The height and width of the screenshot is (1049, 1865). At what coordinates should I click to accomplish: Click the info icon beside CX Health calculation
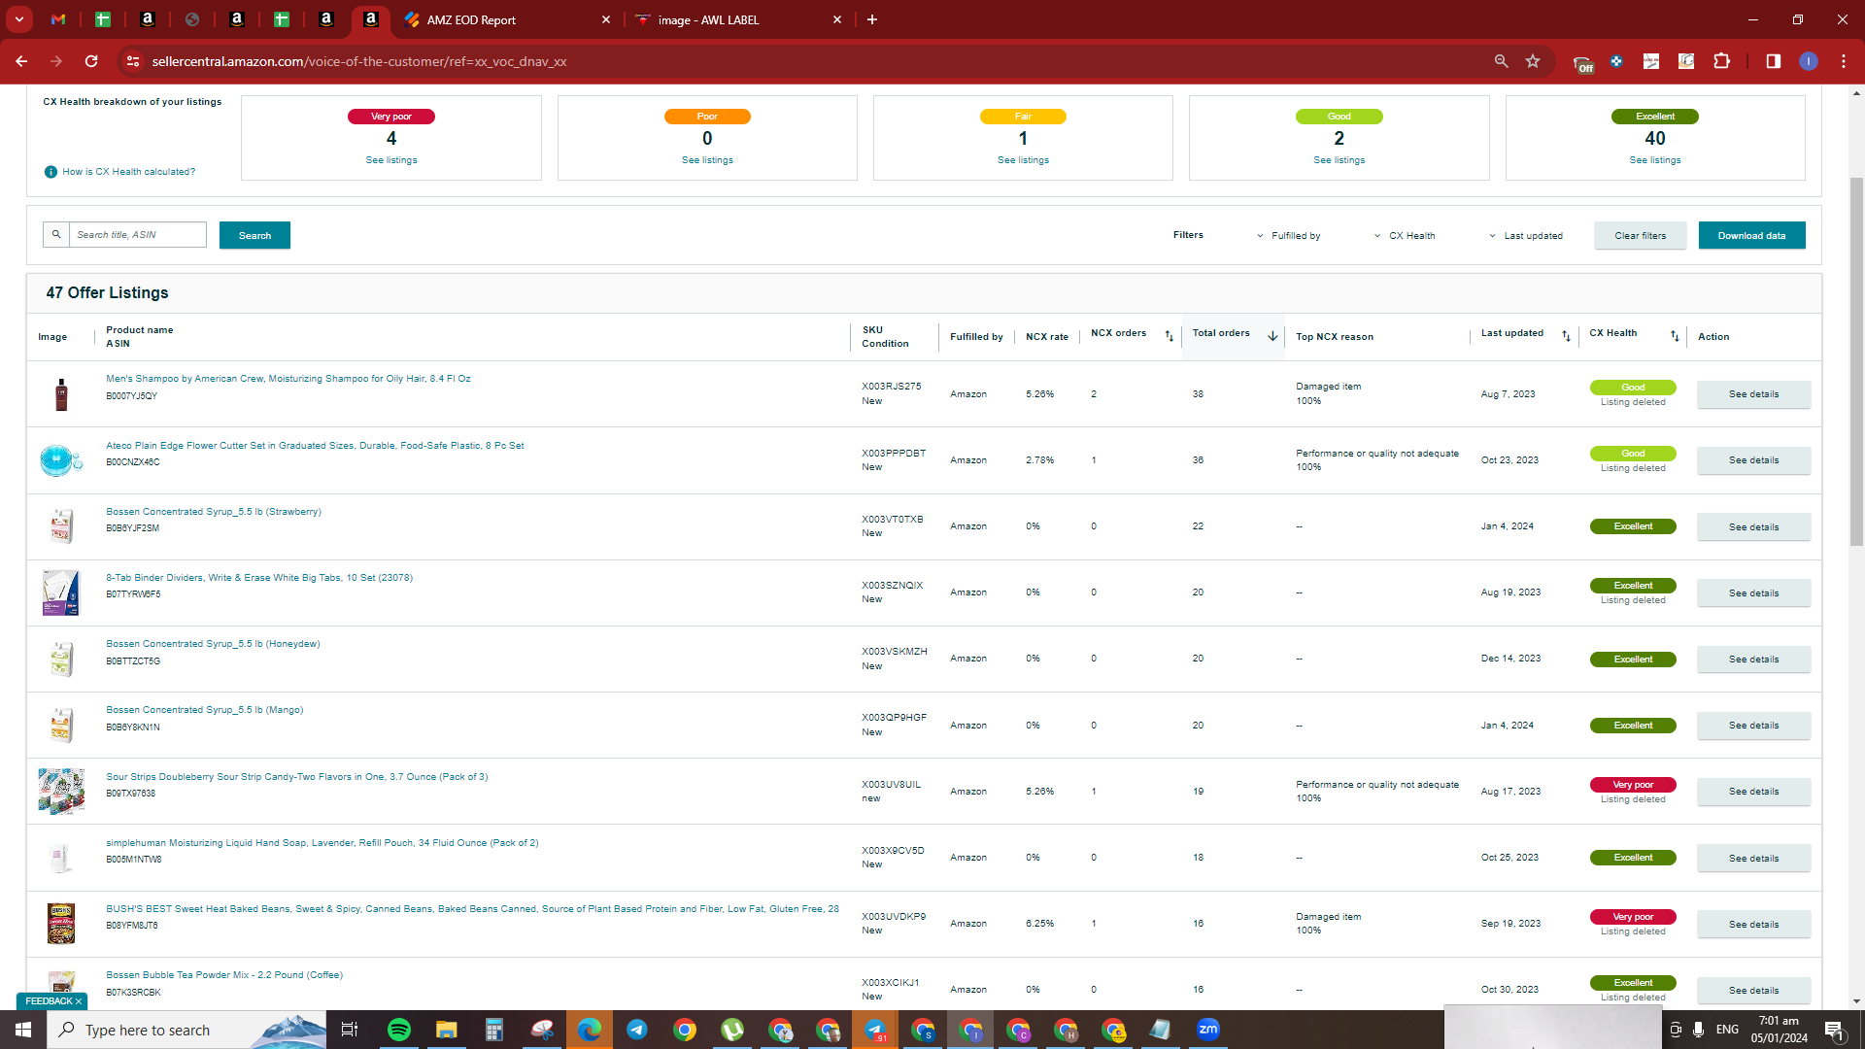click(51, 172)
